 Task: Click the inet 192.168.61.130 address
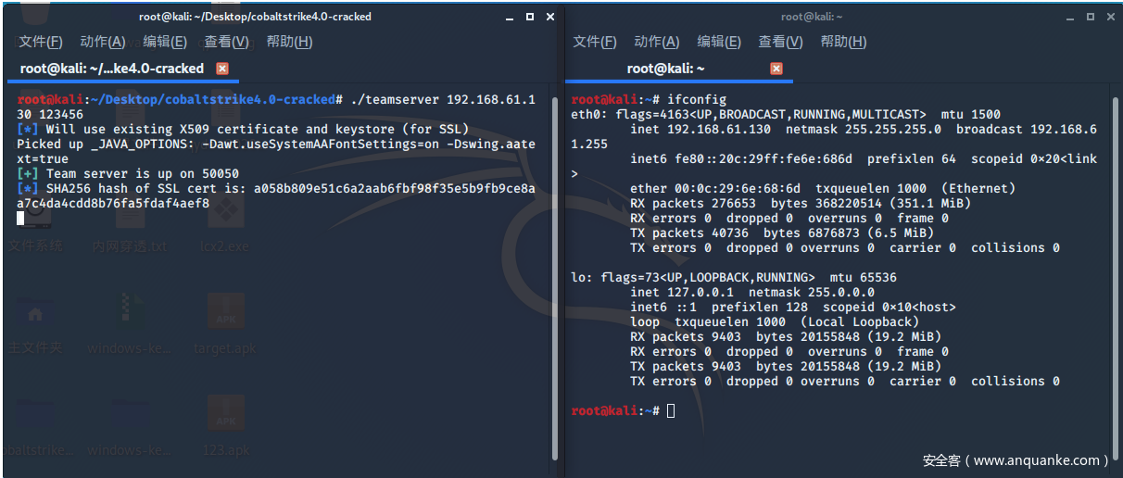click(x=700, y=129)
